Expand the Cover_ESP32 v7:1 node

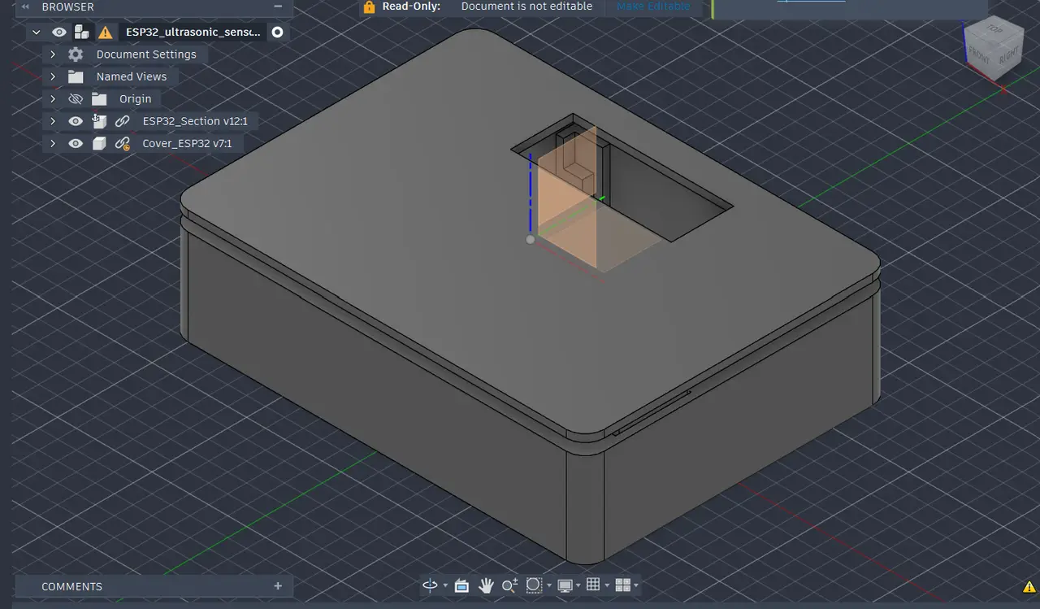click(53, 143)
